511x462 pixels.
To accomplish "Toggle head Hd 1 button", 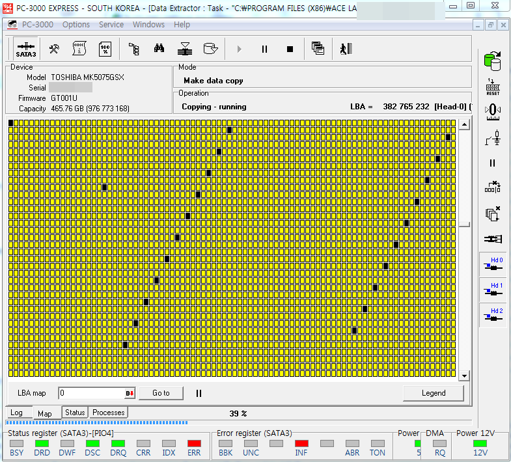I will [492, 290].
